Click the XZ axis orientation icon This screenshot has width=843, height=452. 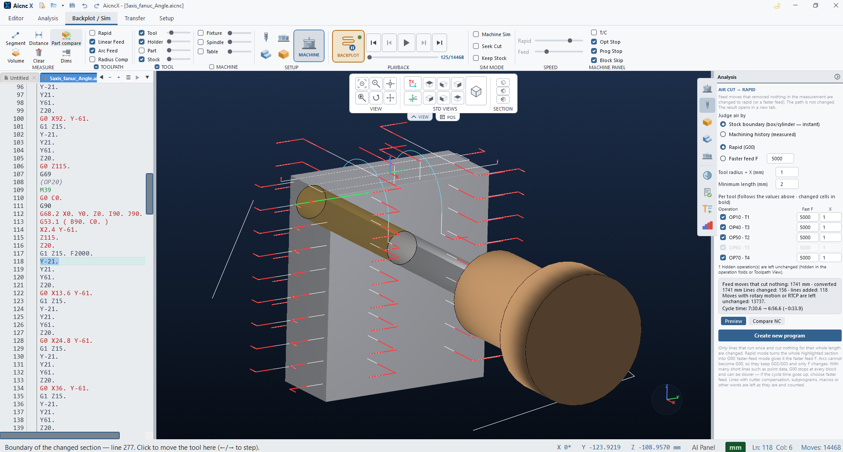[413, 84]
